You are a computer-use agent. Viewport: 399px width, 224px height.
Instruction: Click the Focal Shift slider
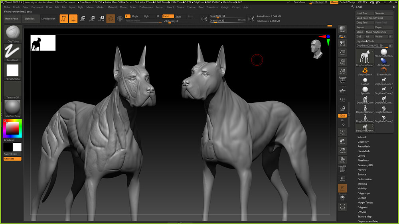(228, 16)
